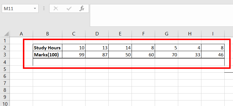Click the formula bar resize dots handle

(x=44, y=8)
